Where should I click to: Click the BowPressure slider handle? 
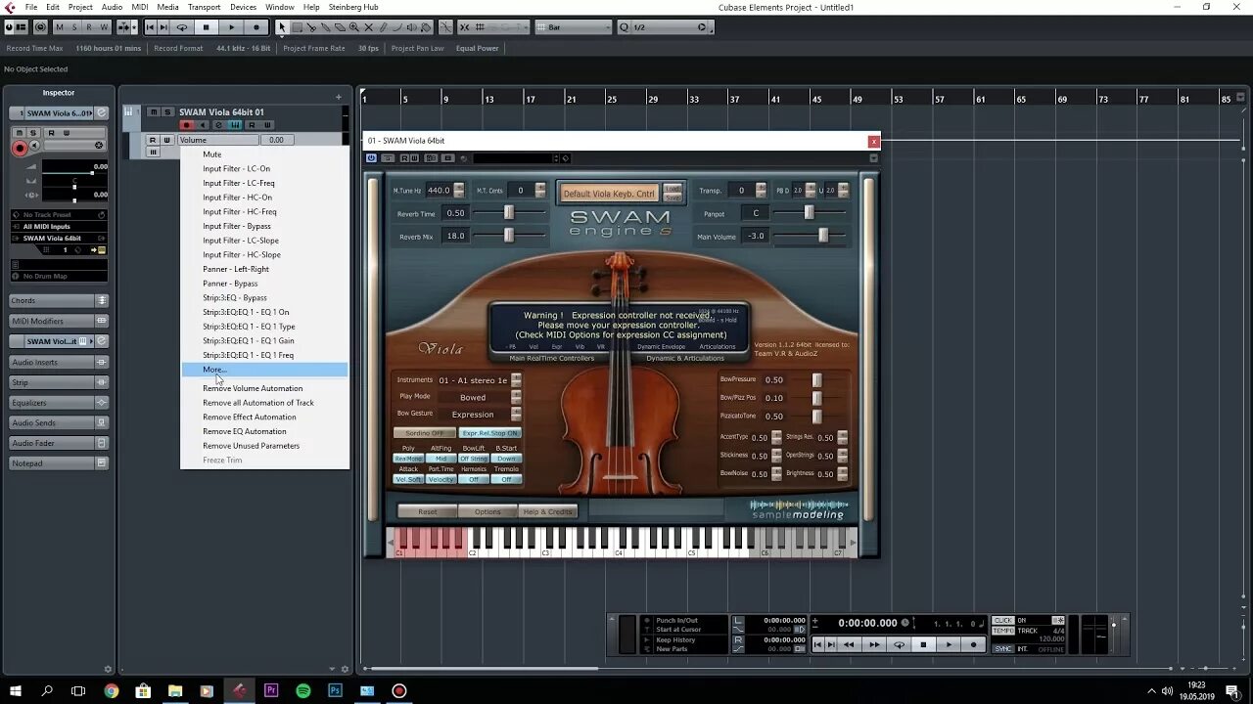(x=816, y=379)
